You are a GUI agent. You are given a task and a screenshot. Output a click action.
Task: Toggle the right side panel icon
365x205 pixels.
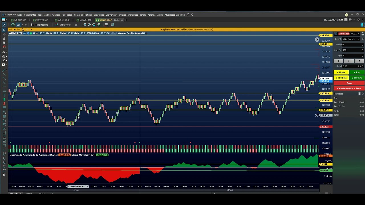point(363,25)
